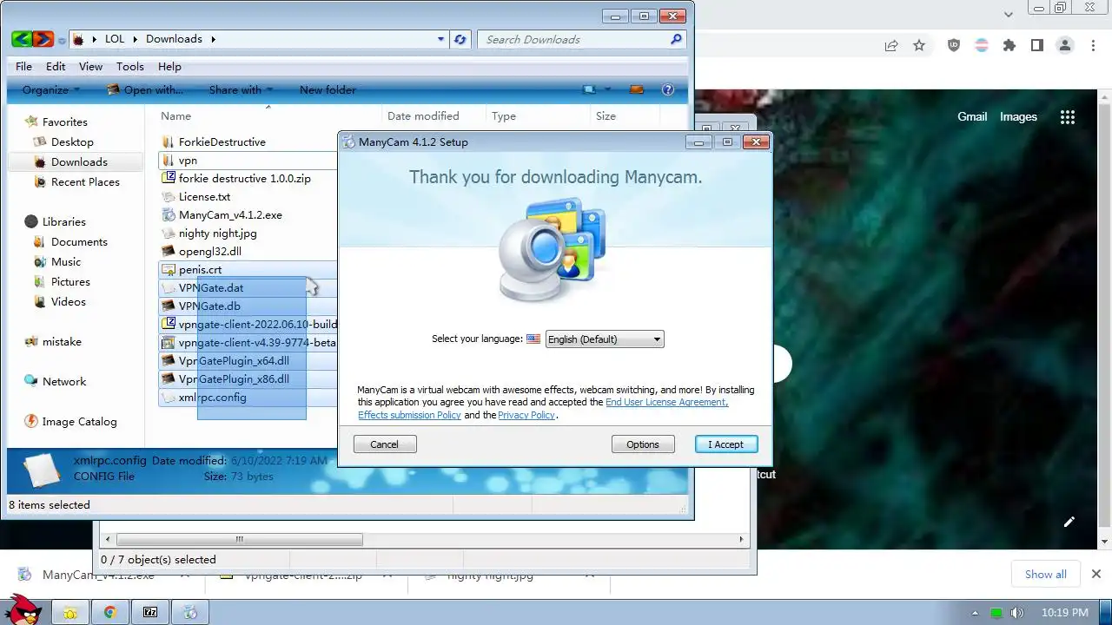1112x625 pixels.
Task: Click the volume speaker tray icon
Action: pyautogui.click(x=1017, y=613)
